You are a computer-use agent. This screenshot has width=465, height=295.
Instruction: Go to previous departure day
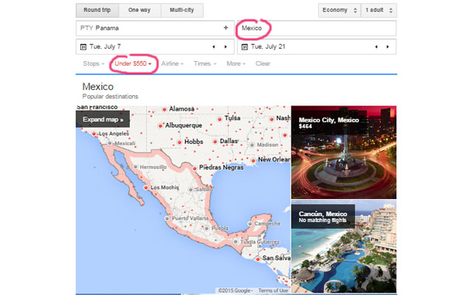pyautogui.click(x=213, y=46)
